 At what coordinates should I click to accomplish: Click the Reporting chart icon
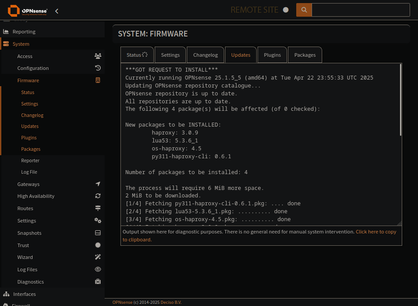[x=6, y=32]
